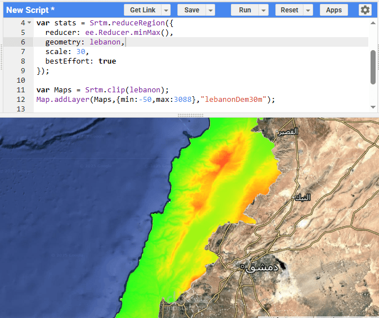Run the script
The height and width of the screenshot is (318, 379).
pyautogui.click(x=245, y=10)
